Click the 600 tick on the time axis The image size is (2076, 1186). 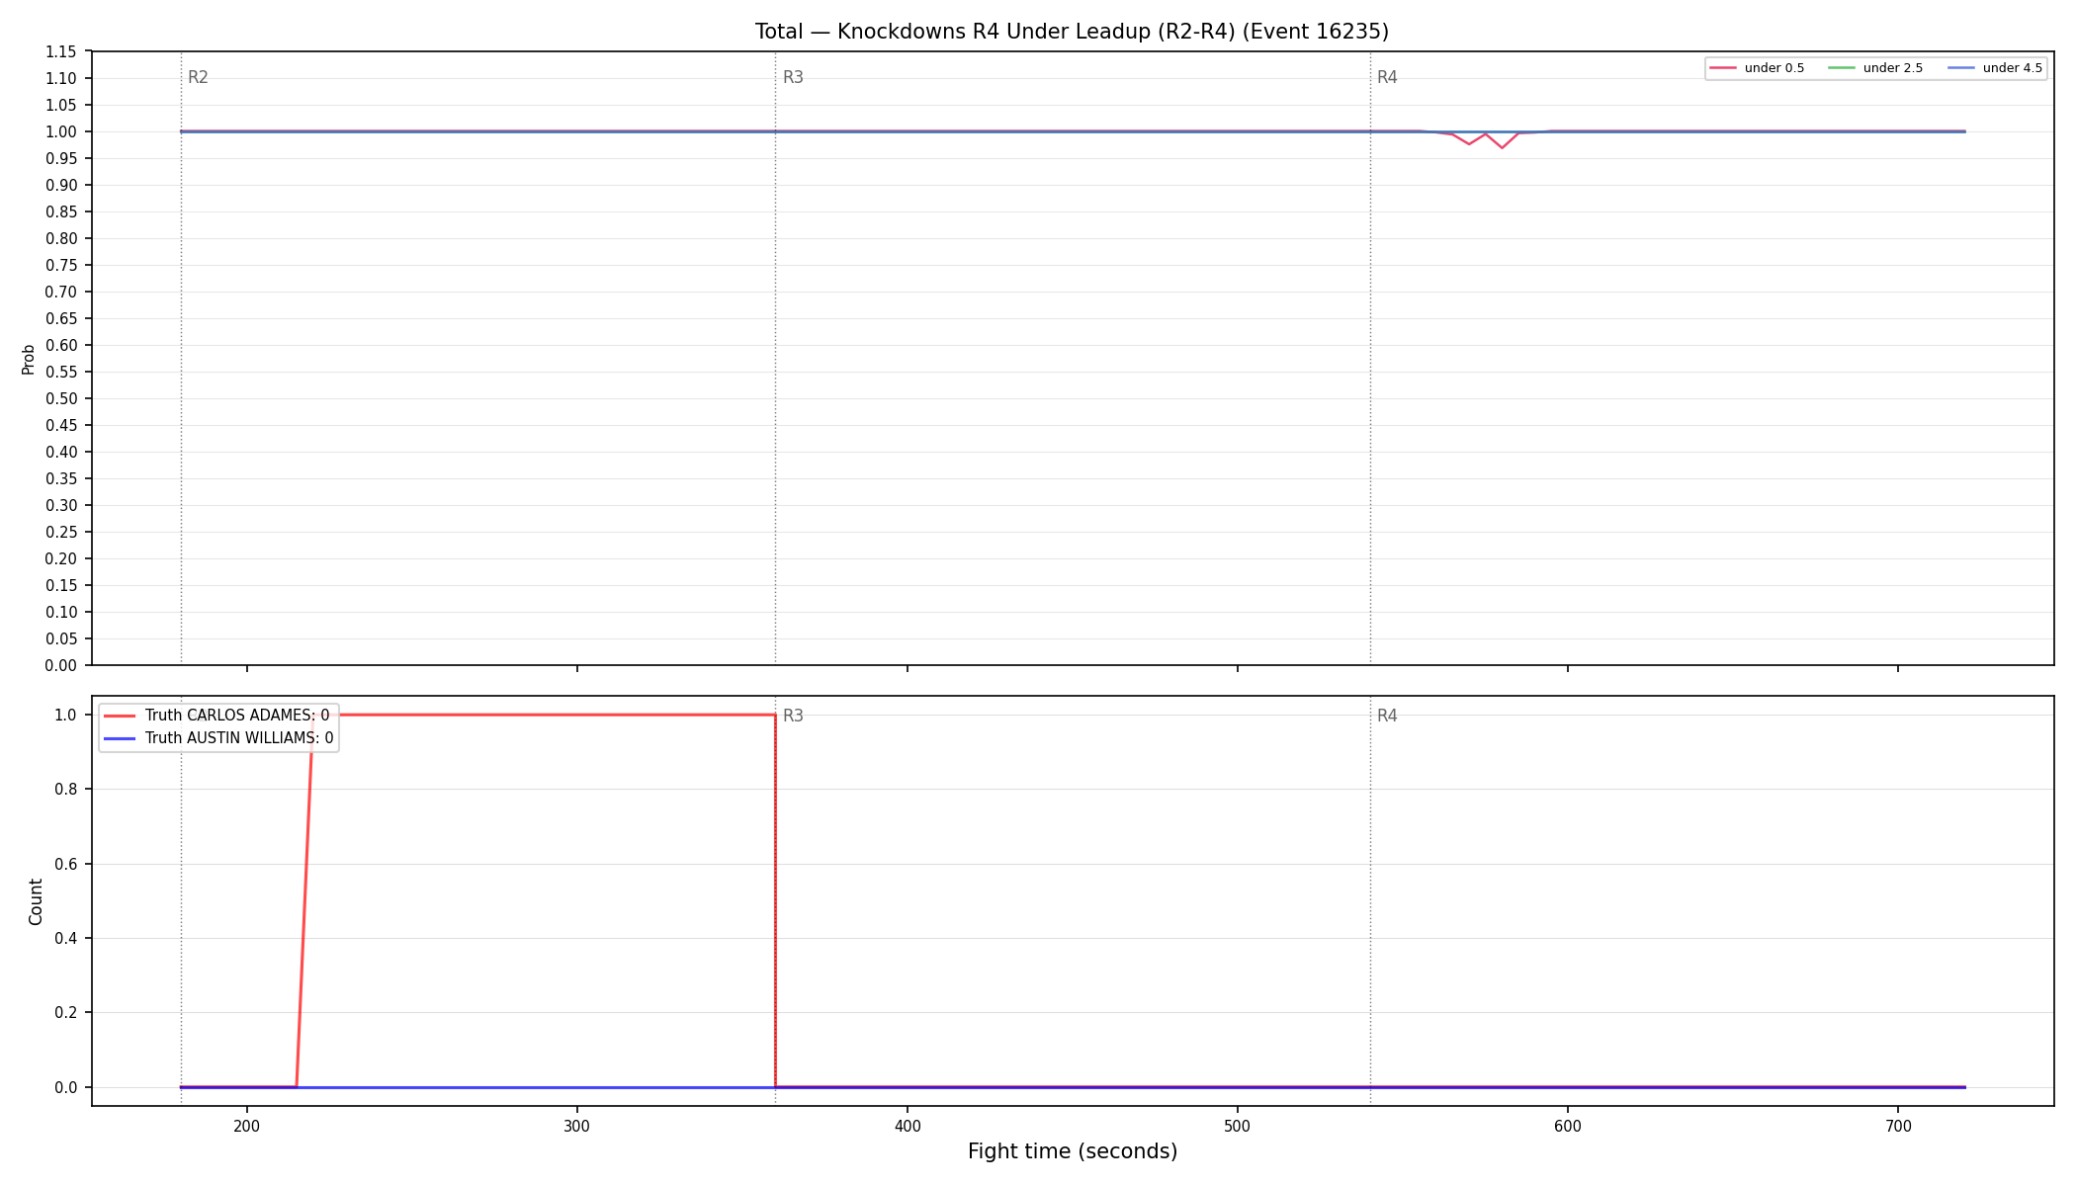pyautogui.click(x=1568, y=1126)
